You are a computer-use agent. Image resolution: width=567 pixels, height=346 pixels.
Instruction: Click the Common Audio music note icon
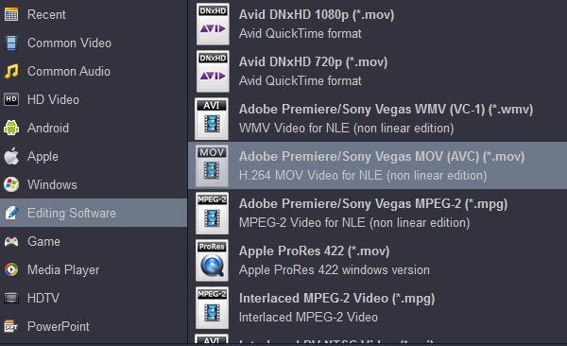(x=11, y=71)
